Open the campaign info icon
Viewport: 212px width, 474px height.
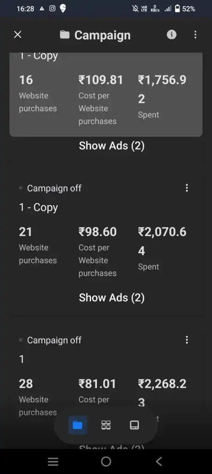[x=172, y=35]
